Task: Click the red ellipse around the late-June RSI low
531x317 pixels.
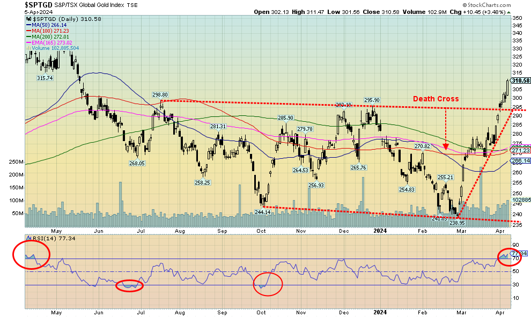Action: coord(130,285)
